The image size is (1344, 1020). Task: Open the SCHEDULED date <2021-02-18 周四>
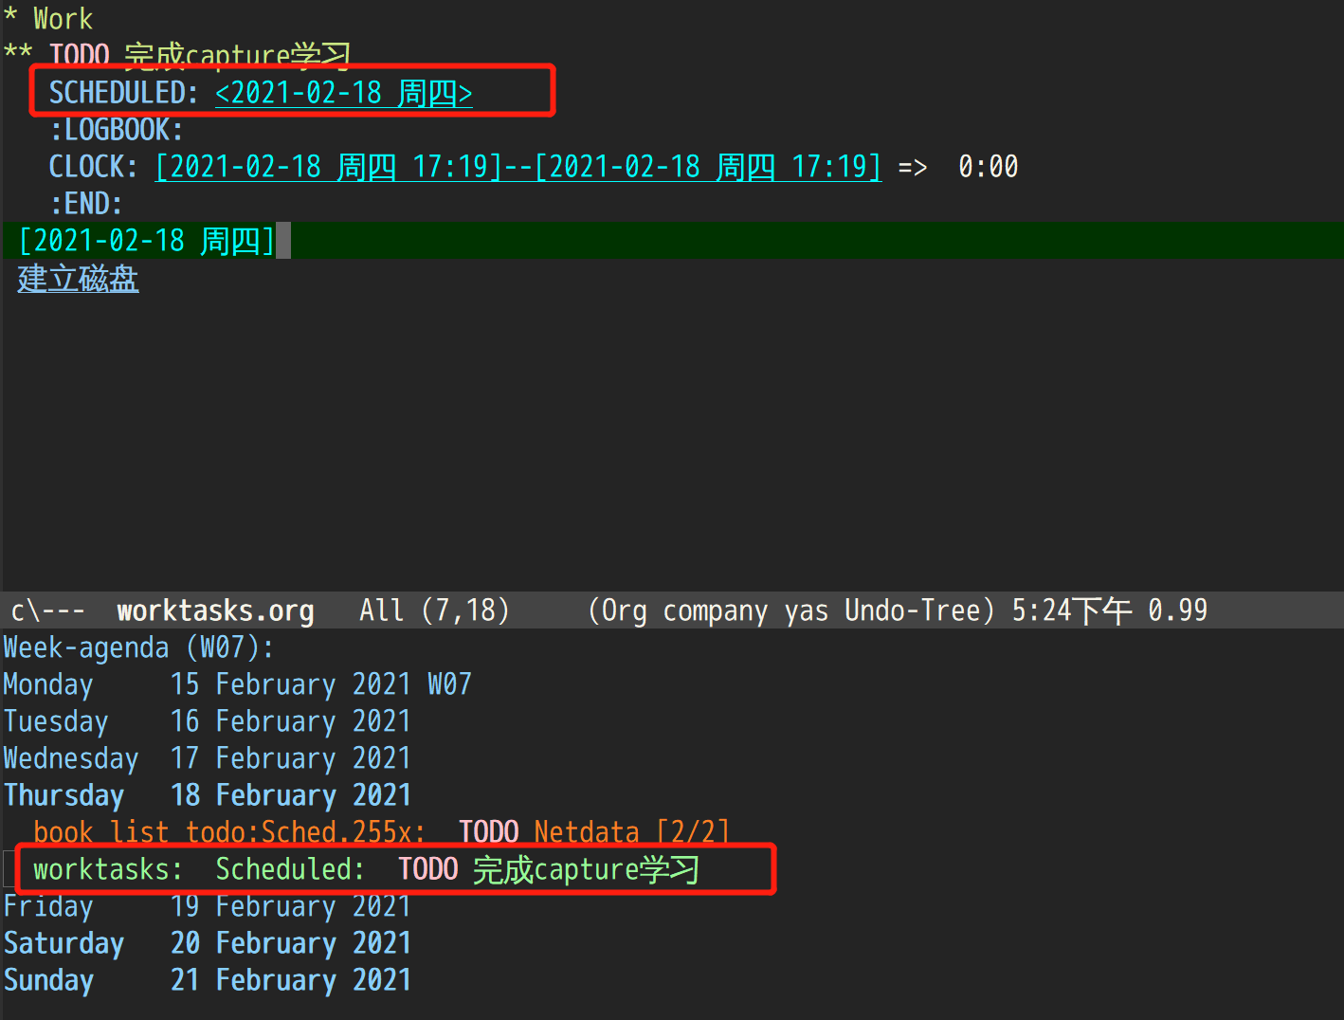coord(344,93)
